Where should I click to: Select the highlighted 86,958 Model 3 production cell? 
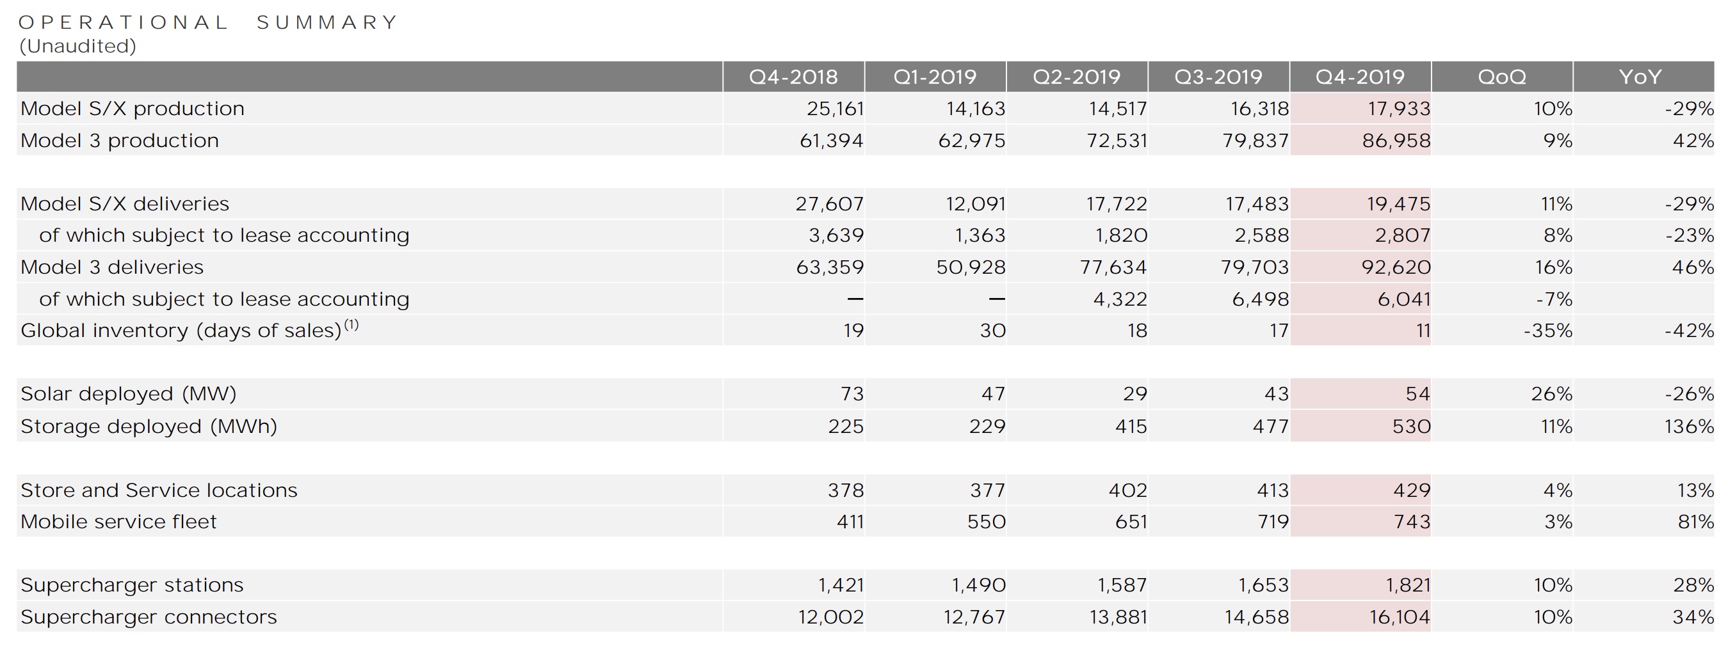[x=1396, y=141]
